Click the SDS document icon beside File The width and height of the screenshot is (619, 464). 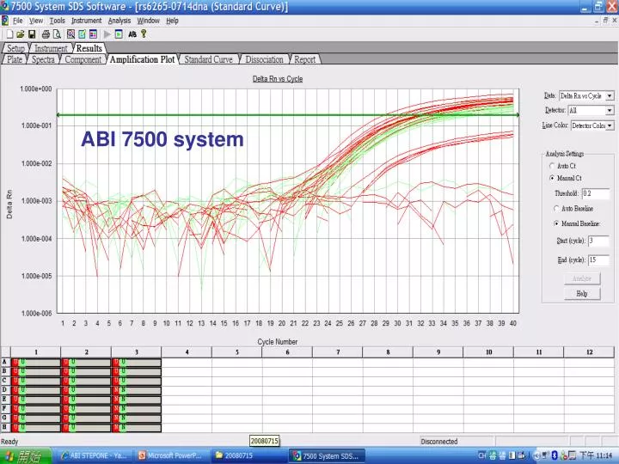click(x=5, y=21)
